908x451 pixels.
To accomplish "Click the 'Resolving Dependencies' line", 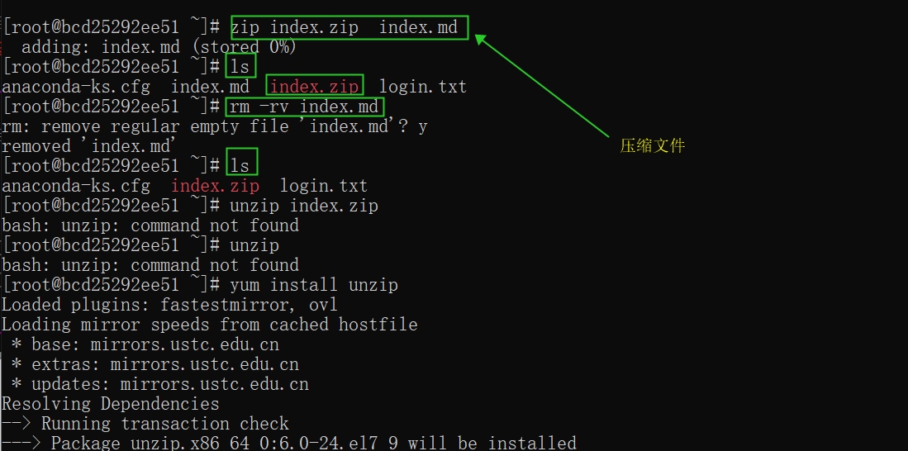I will [x=111, y=404].
